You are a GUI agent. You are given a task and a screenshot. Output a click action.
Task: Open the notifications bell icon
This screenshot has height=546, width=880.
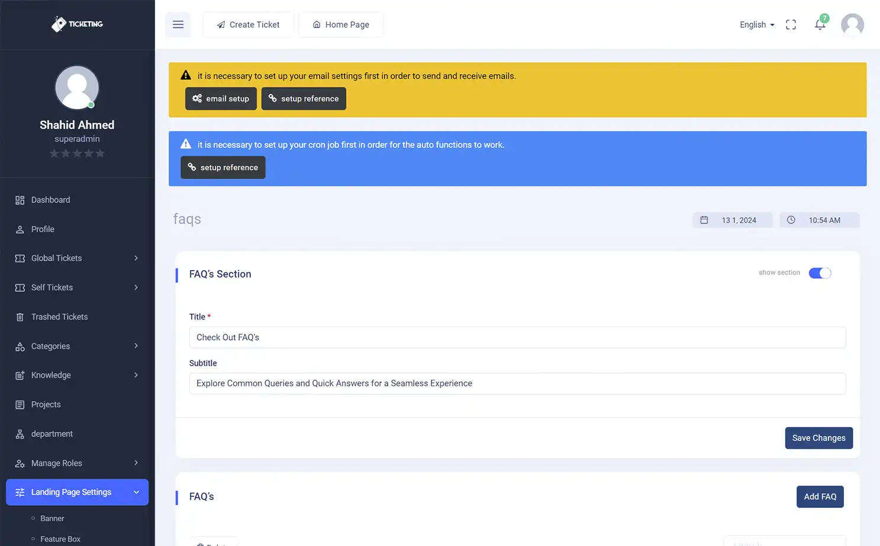[820, 25]
